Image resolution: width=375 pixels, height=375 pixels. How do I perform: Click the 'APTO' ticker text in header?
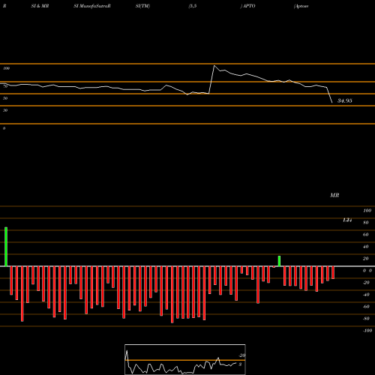(249, 6)
